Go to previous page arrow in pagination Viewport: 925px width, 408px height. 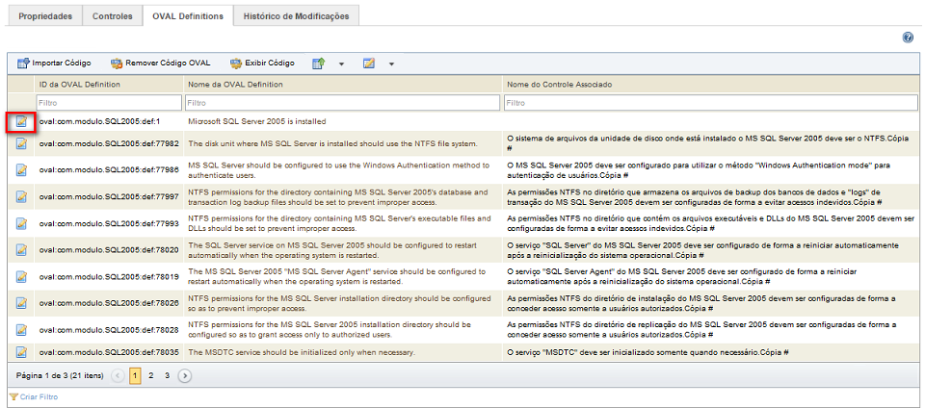[118, 375]
